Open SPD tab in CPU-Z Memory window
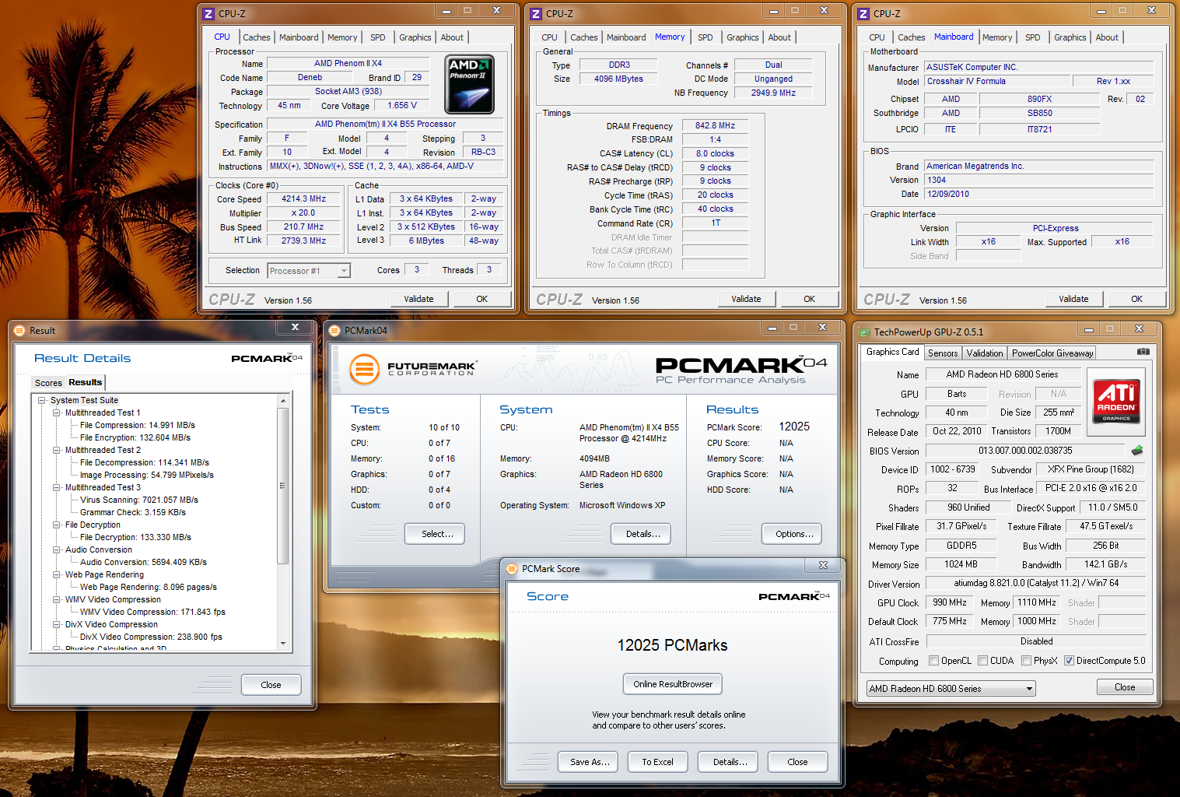Image resolution: width=1180 pixels, height=797 pixels. [706, 37]
